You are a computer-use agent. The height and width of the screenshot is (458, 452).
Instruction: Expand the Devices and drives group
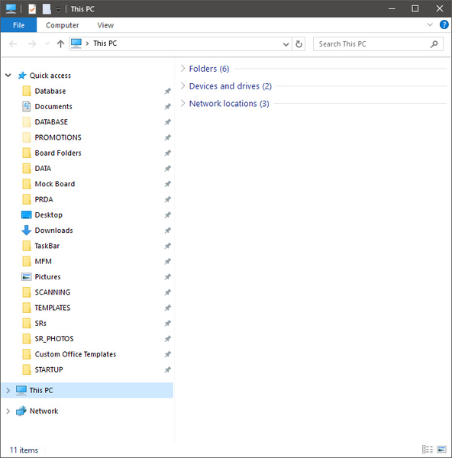click(x=183, y=86)
